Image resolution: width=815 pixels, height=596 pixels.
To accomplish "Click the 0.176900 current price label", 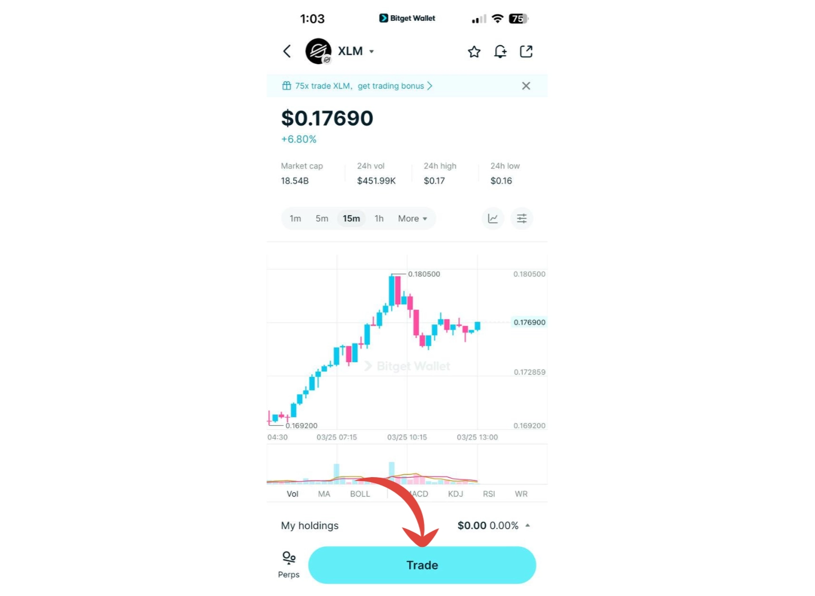I will pyautogui.click(x=529, y=322).
